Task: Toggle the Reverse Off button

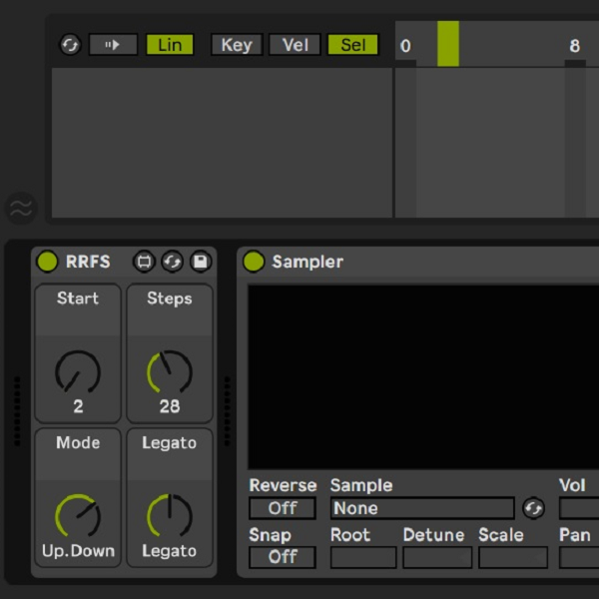Action: (283, 508)
